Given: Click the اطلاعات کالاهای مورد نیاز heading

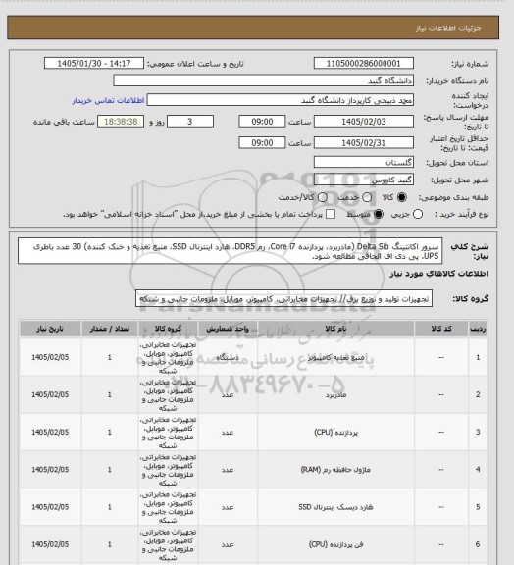Looking at the screenshot, I should (439, 274).
